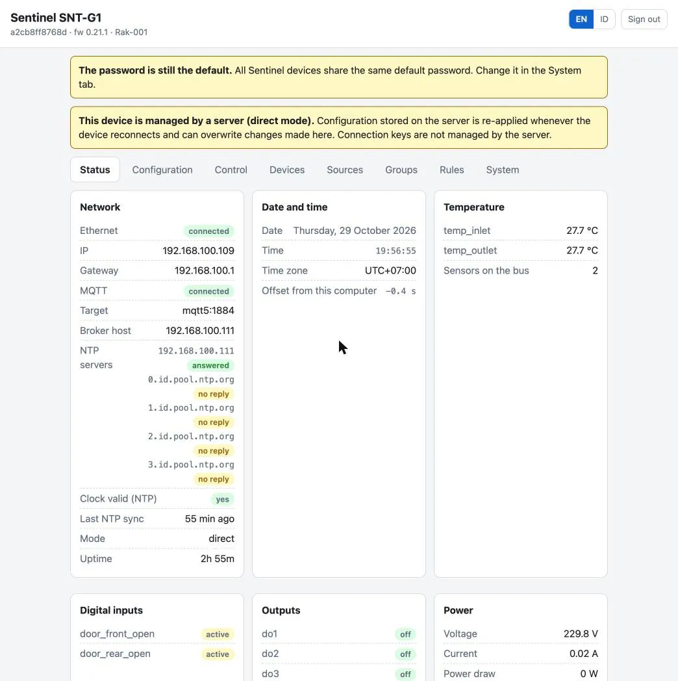Select the Sources tab
This screenshot has height=681, width=678.
click(x=345, y=170)
